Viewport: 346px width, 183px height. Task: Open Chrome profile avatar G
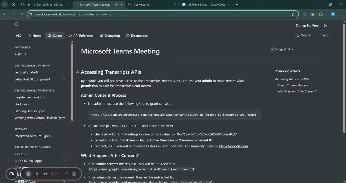point(333,14)
